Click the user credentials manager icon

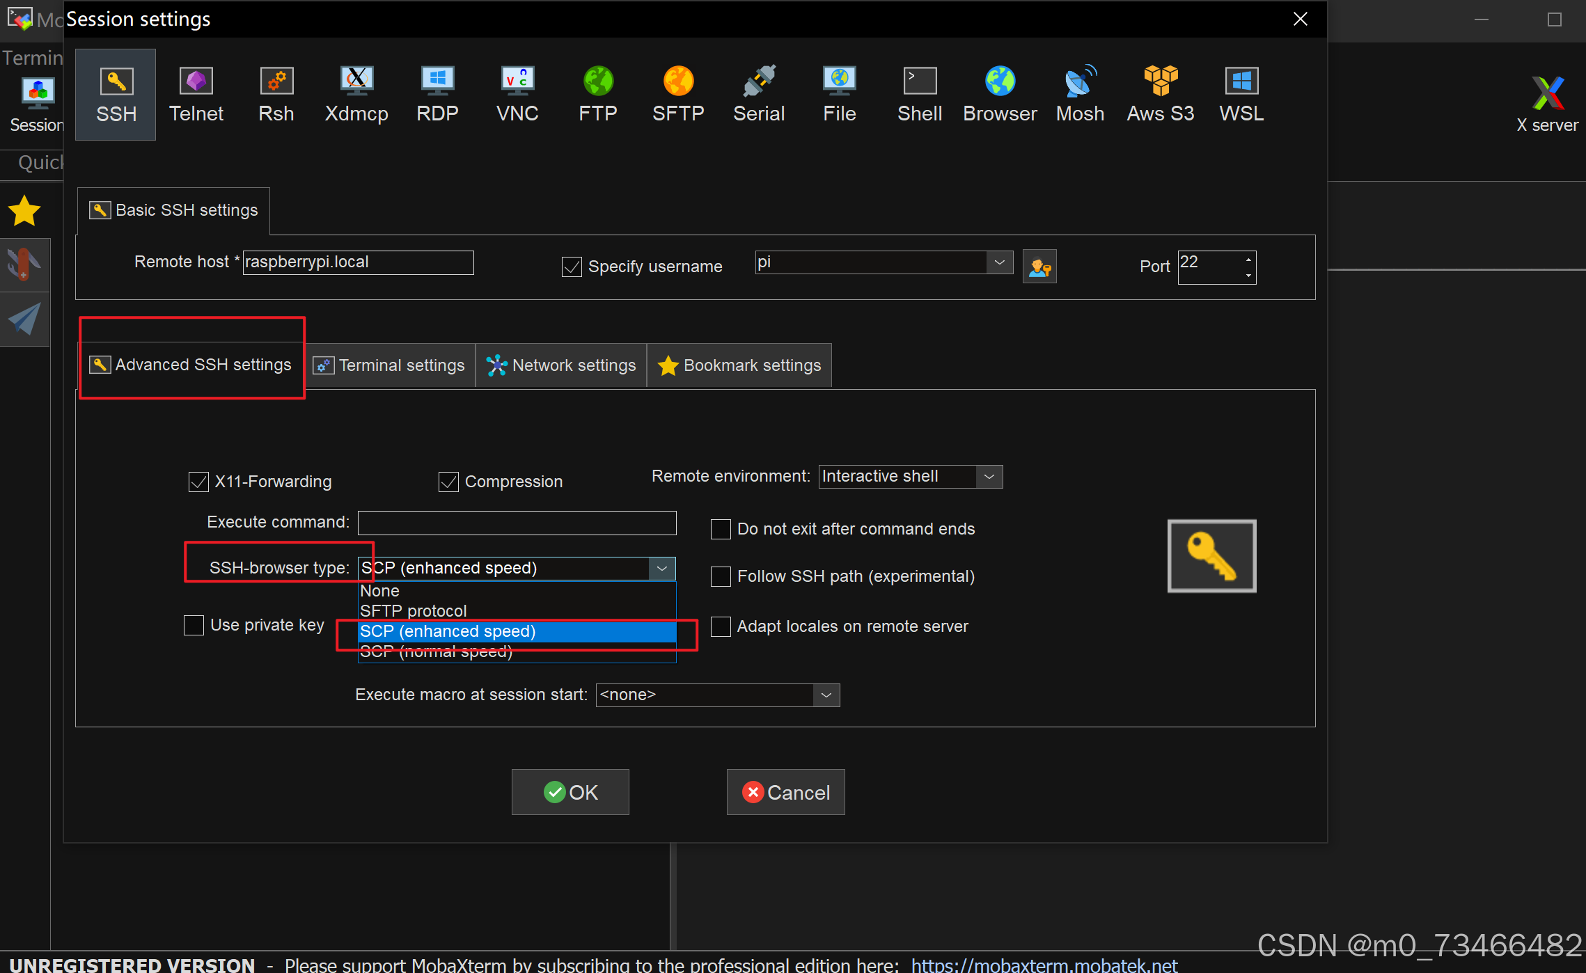point(1039,267)
